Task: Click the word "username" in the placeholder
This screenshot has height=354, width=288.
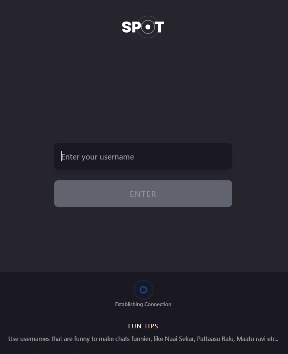Action: pyautogui.click(x=117, y=157)
